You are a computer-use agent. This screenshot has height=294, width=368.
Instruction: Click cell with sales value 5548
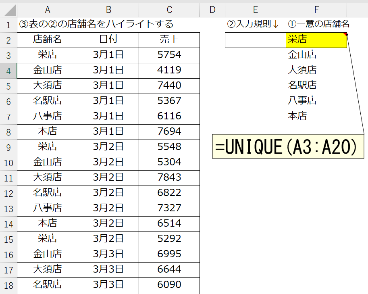pos(169,147)
